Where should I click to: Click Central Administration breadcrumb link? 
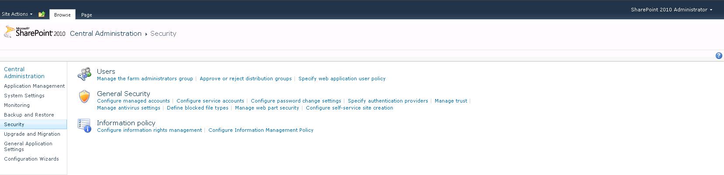click(106, 34)
